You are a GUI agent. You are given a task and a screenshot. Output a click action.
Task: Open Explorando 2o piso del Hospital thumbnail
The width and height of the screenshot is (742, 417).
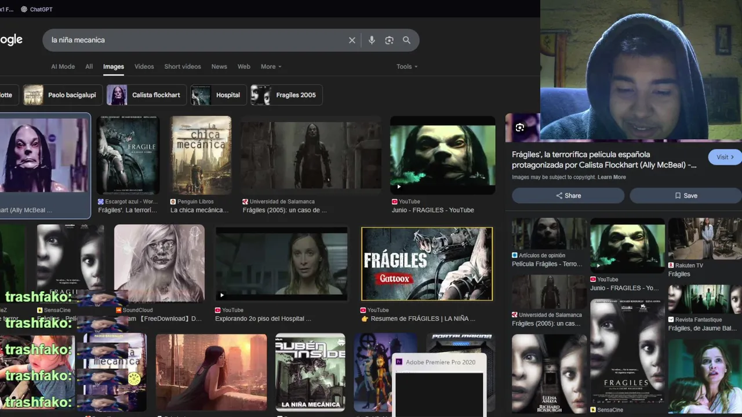tap(281, 264)
